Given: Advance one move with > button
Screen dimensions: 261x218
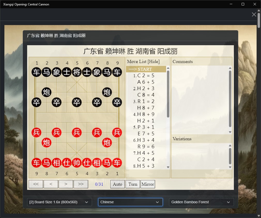Looking at the screenshot, I should pos(66,184).
